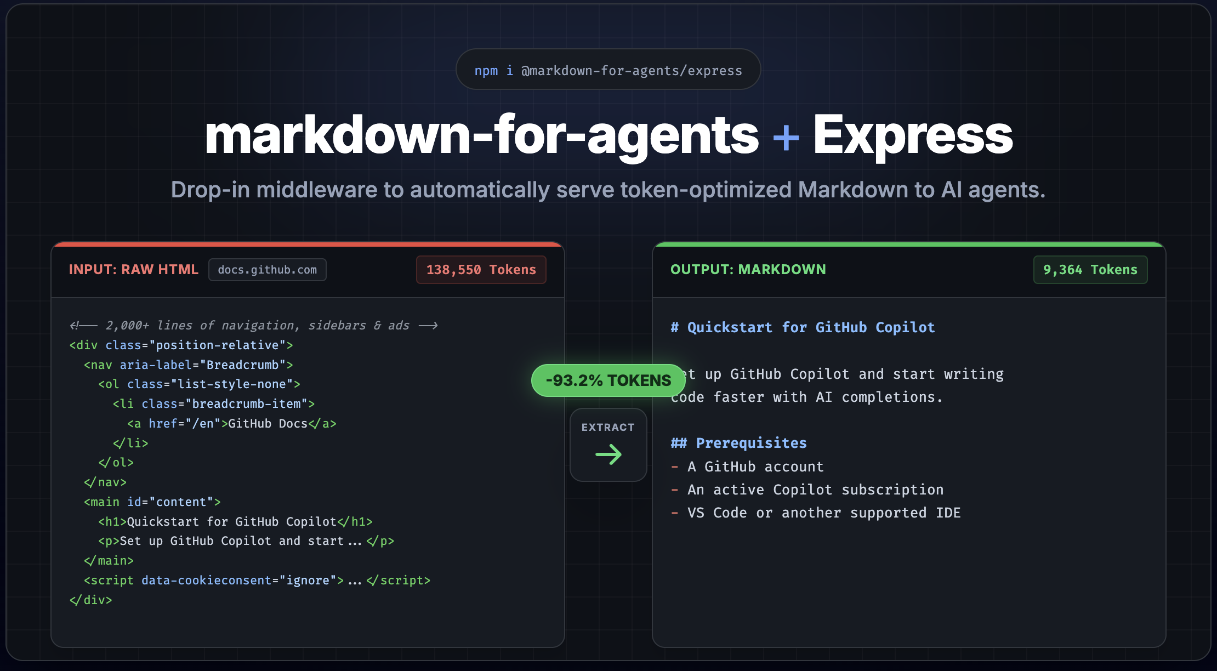
Task: Select the h1 Quickstart line in HTML panel
Action: click(x=236, y=521)
